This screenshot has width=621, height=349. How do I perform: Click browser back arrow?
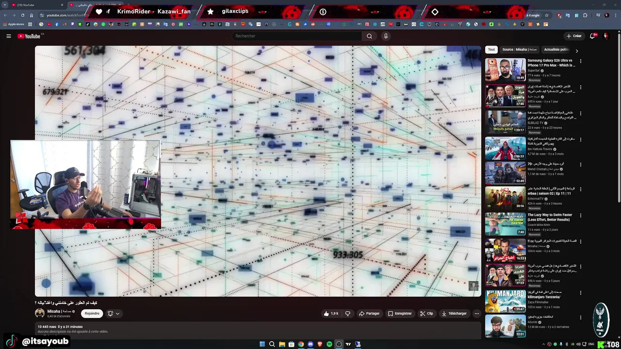click(5, 15)
